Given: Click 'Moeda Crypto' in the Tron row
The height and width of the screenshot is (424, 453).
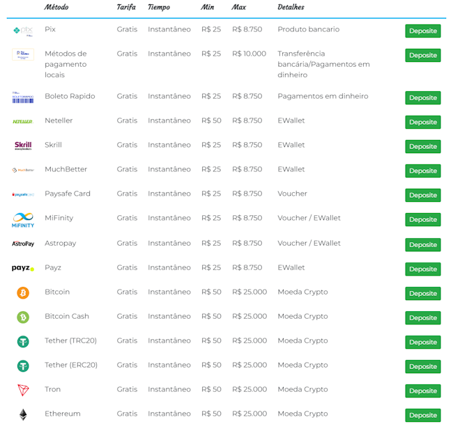Looking at the screenshot, I should [x=302, y=389].
